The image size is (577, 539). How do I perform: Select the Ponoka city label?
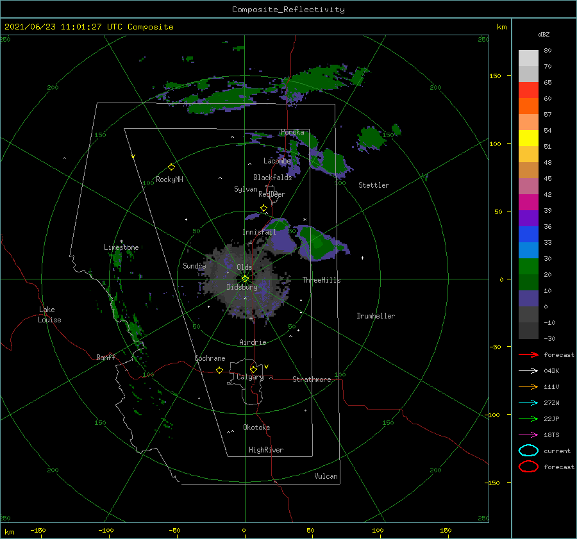(292, 132)
